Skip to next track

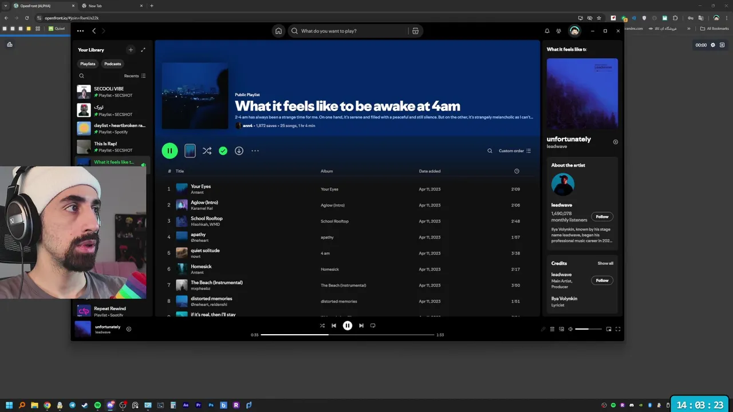(x=361, y=326)
